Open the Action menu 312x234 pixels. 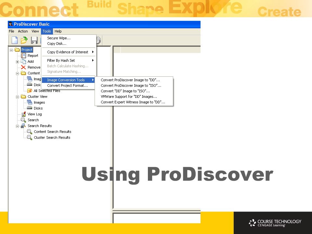coord(23,31)
